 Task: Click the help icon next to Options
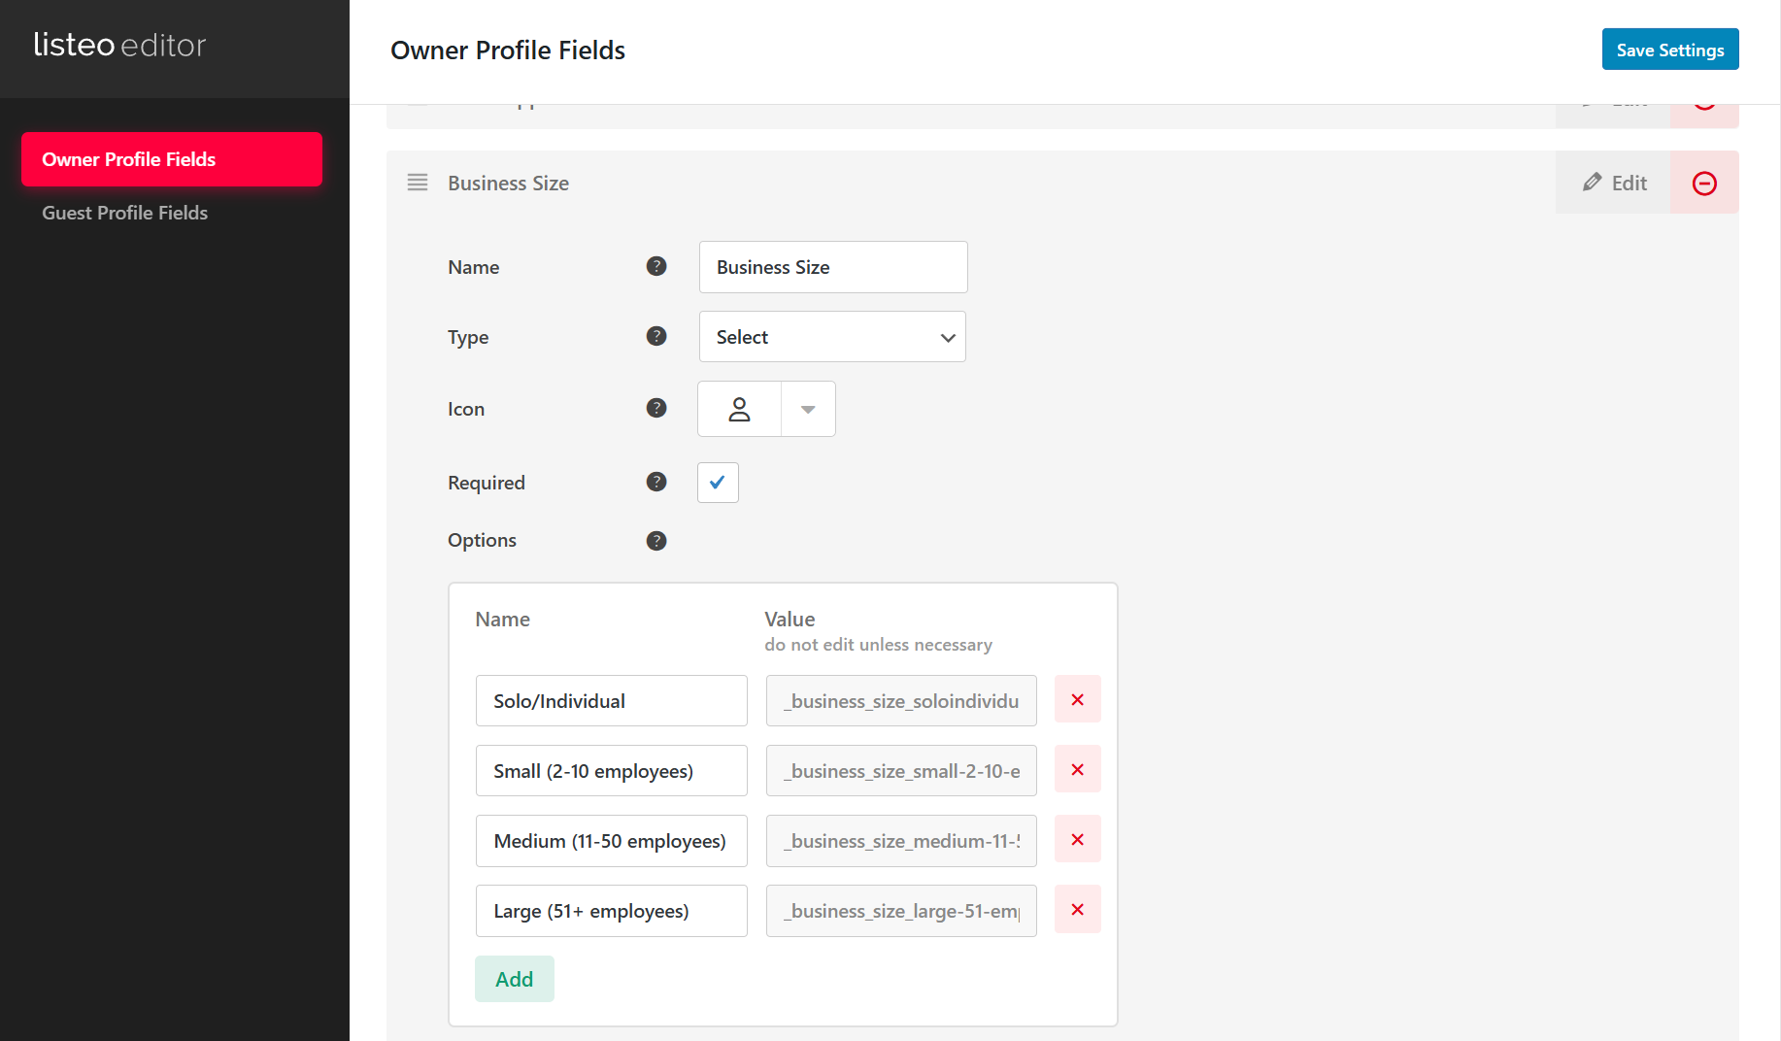coord(656,541)
